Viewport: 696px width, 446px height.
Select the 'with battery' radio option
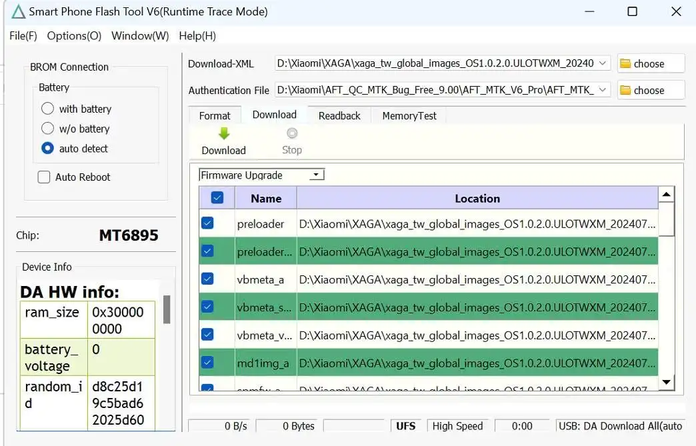coord(47,109)
